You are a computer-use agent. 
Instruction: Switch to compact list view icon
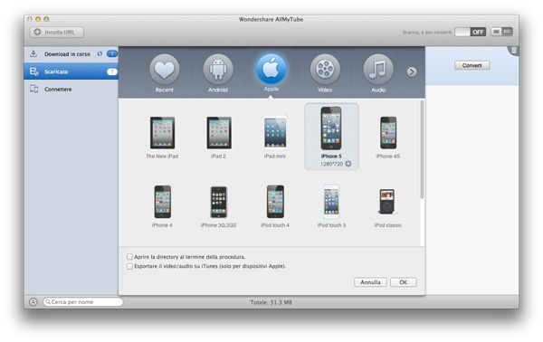496,32
